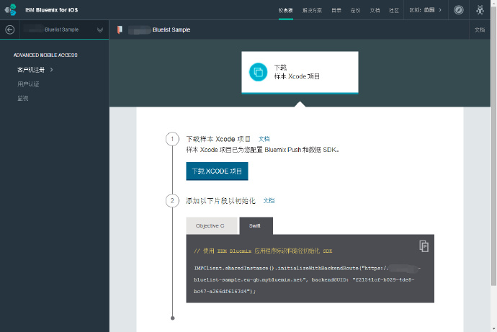This screenshot has width=497, height=332.
Task: Click the ADVANCED MOBILE ACCESS heading
Action: click(45, 55)
